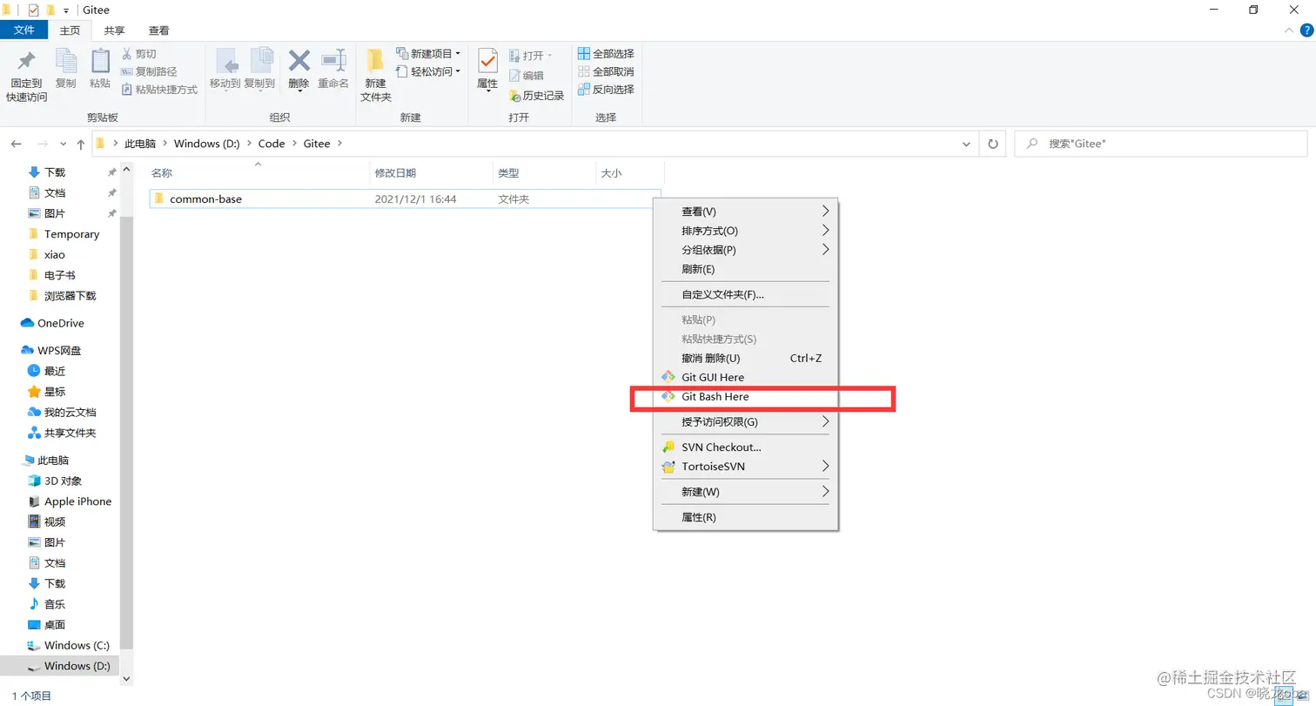Click 历史记录 in the ribbon
The height and width of the screenshot is (706, 1316).
pyautogui.click(x=537, y=96)
